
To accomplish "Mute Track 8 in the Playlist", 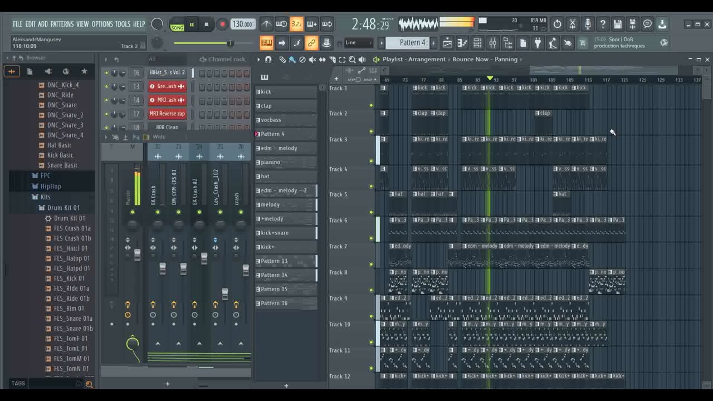I will 371,290.
